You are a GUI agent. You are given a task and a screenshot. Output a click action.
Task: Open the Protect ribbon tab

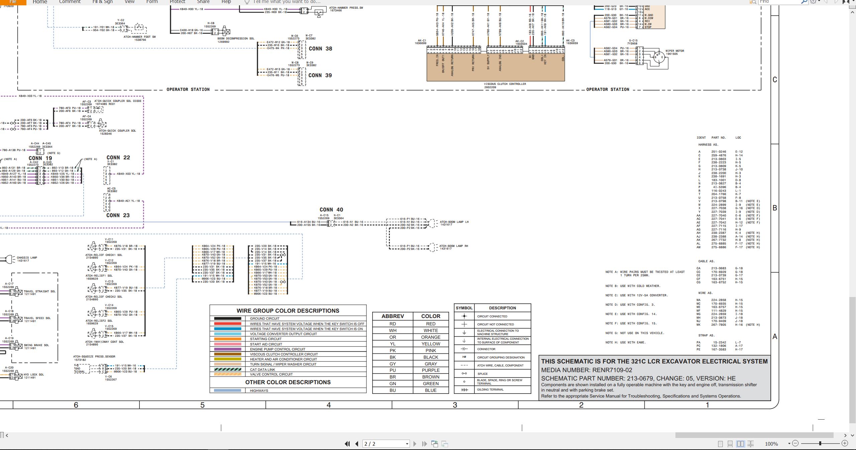[x=177, y=2]
